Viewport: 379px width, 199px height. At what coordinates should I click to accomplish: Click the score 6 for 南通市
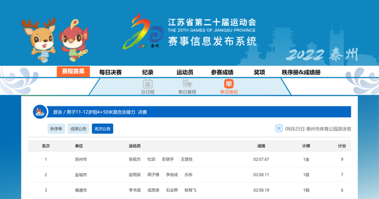coord(342,190)
